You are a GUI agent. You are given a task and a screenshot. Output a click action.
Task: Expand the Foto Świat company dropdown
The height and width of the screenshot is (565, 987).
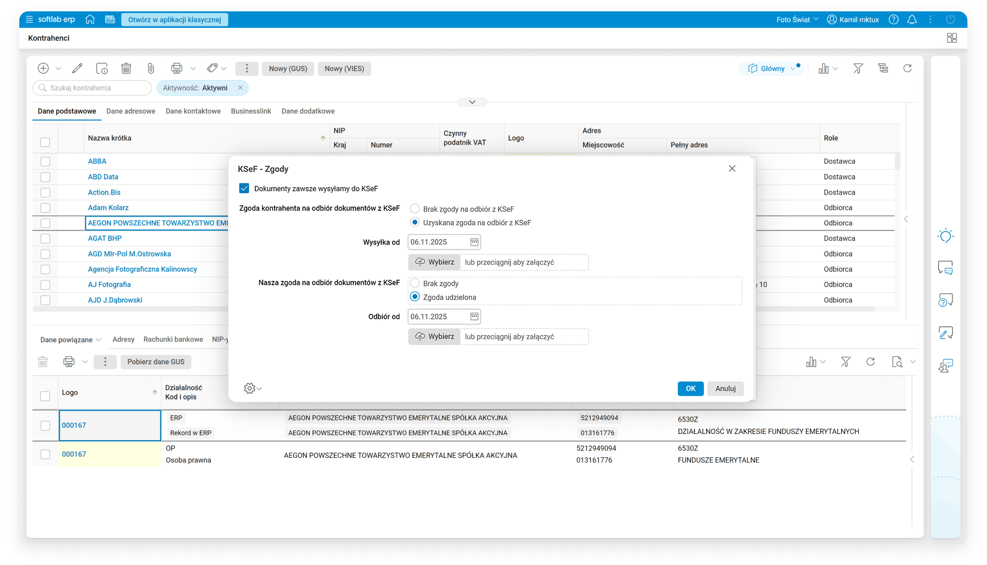(797, 20)
